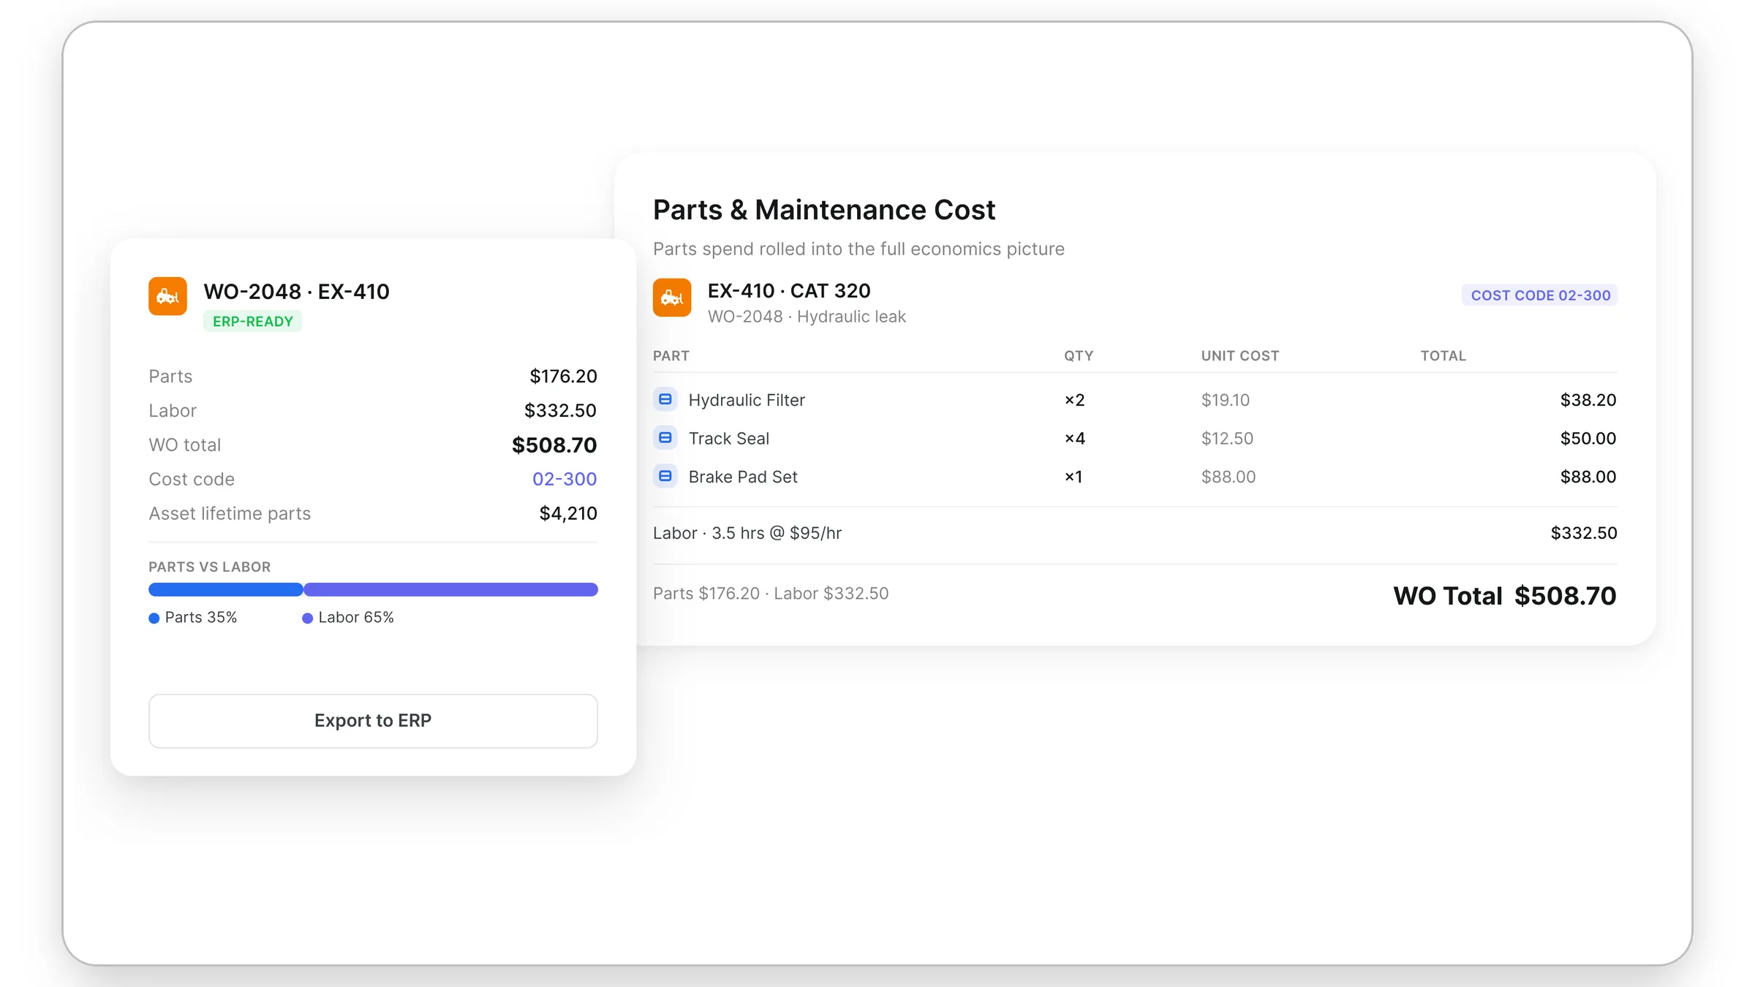This screenshot has height=987, width=1755.
Task: Click the Parts & Maintenance Cost heading
Action: pos(824,211)
